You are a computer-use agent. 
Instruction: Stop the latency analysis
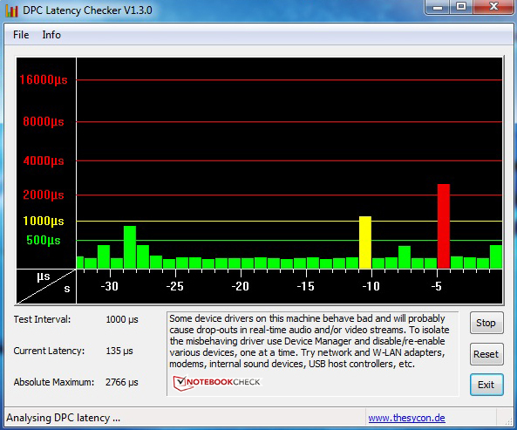coord(486,323)
